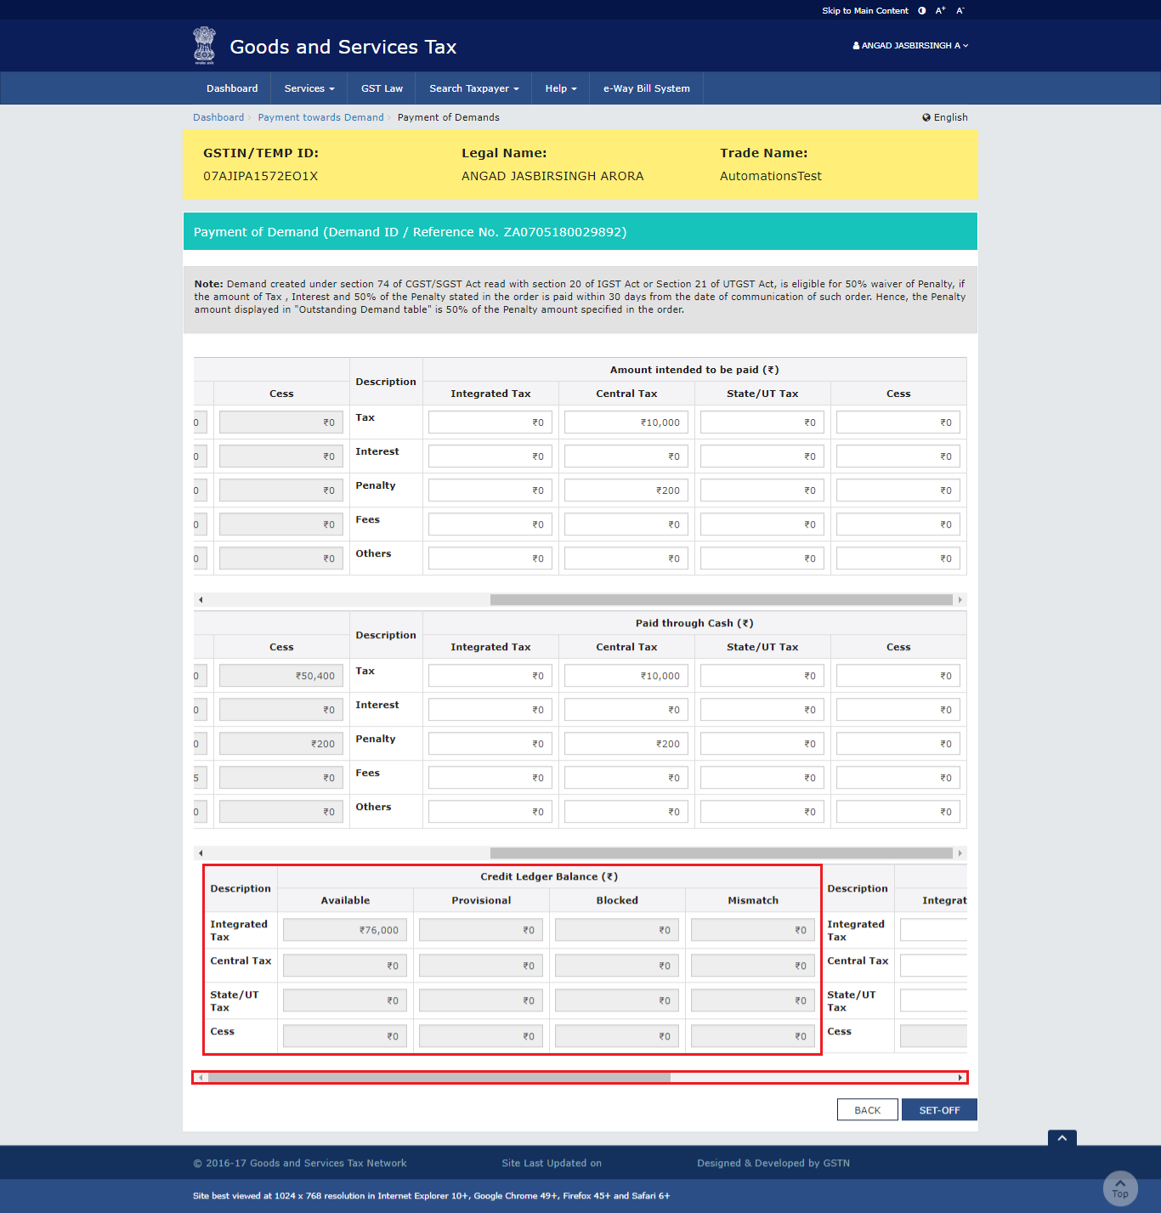Decrease text size using the A- icon
Screen dimensions: 1161x1213
pos(960,10)
